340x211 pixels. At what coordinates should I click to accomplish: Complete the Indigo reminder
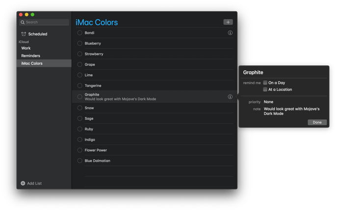[80, 139]
